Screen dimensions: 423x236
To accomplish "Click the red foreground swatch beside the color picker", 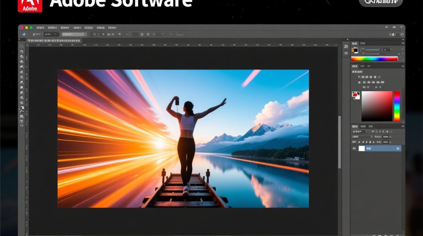I will (356, 95).
